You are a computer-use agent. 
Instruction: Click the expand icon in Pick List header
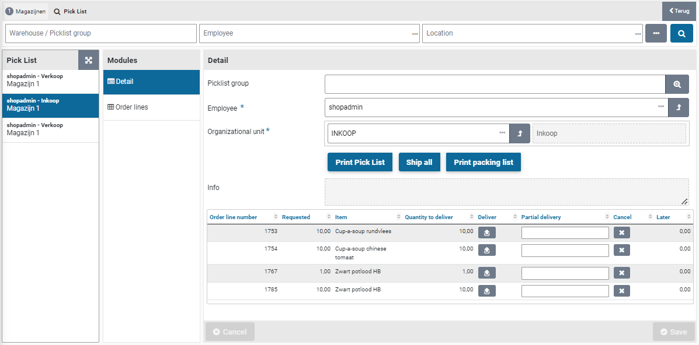point(89,60)
